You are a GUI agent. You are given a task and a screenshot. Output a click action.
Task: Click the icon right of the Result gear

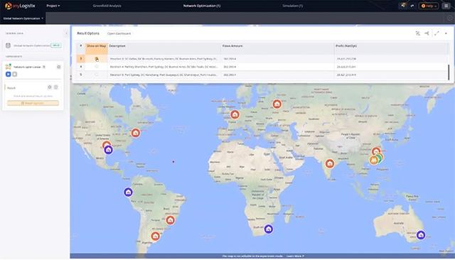[x=56, y=87]
